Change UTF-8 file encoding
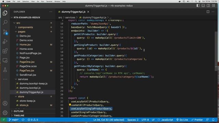 pos(145,120)
